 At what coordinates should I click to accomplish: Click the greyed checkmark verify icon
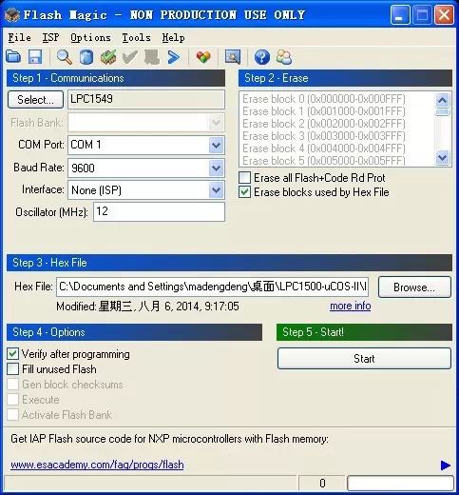click(130, 57)
